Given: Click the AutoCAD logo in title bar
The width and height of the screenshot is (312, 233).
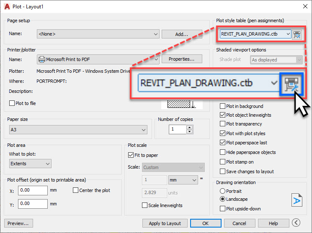Looking at the screenshot, I should point(7,7).
